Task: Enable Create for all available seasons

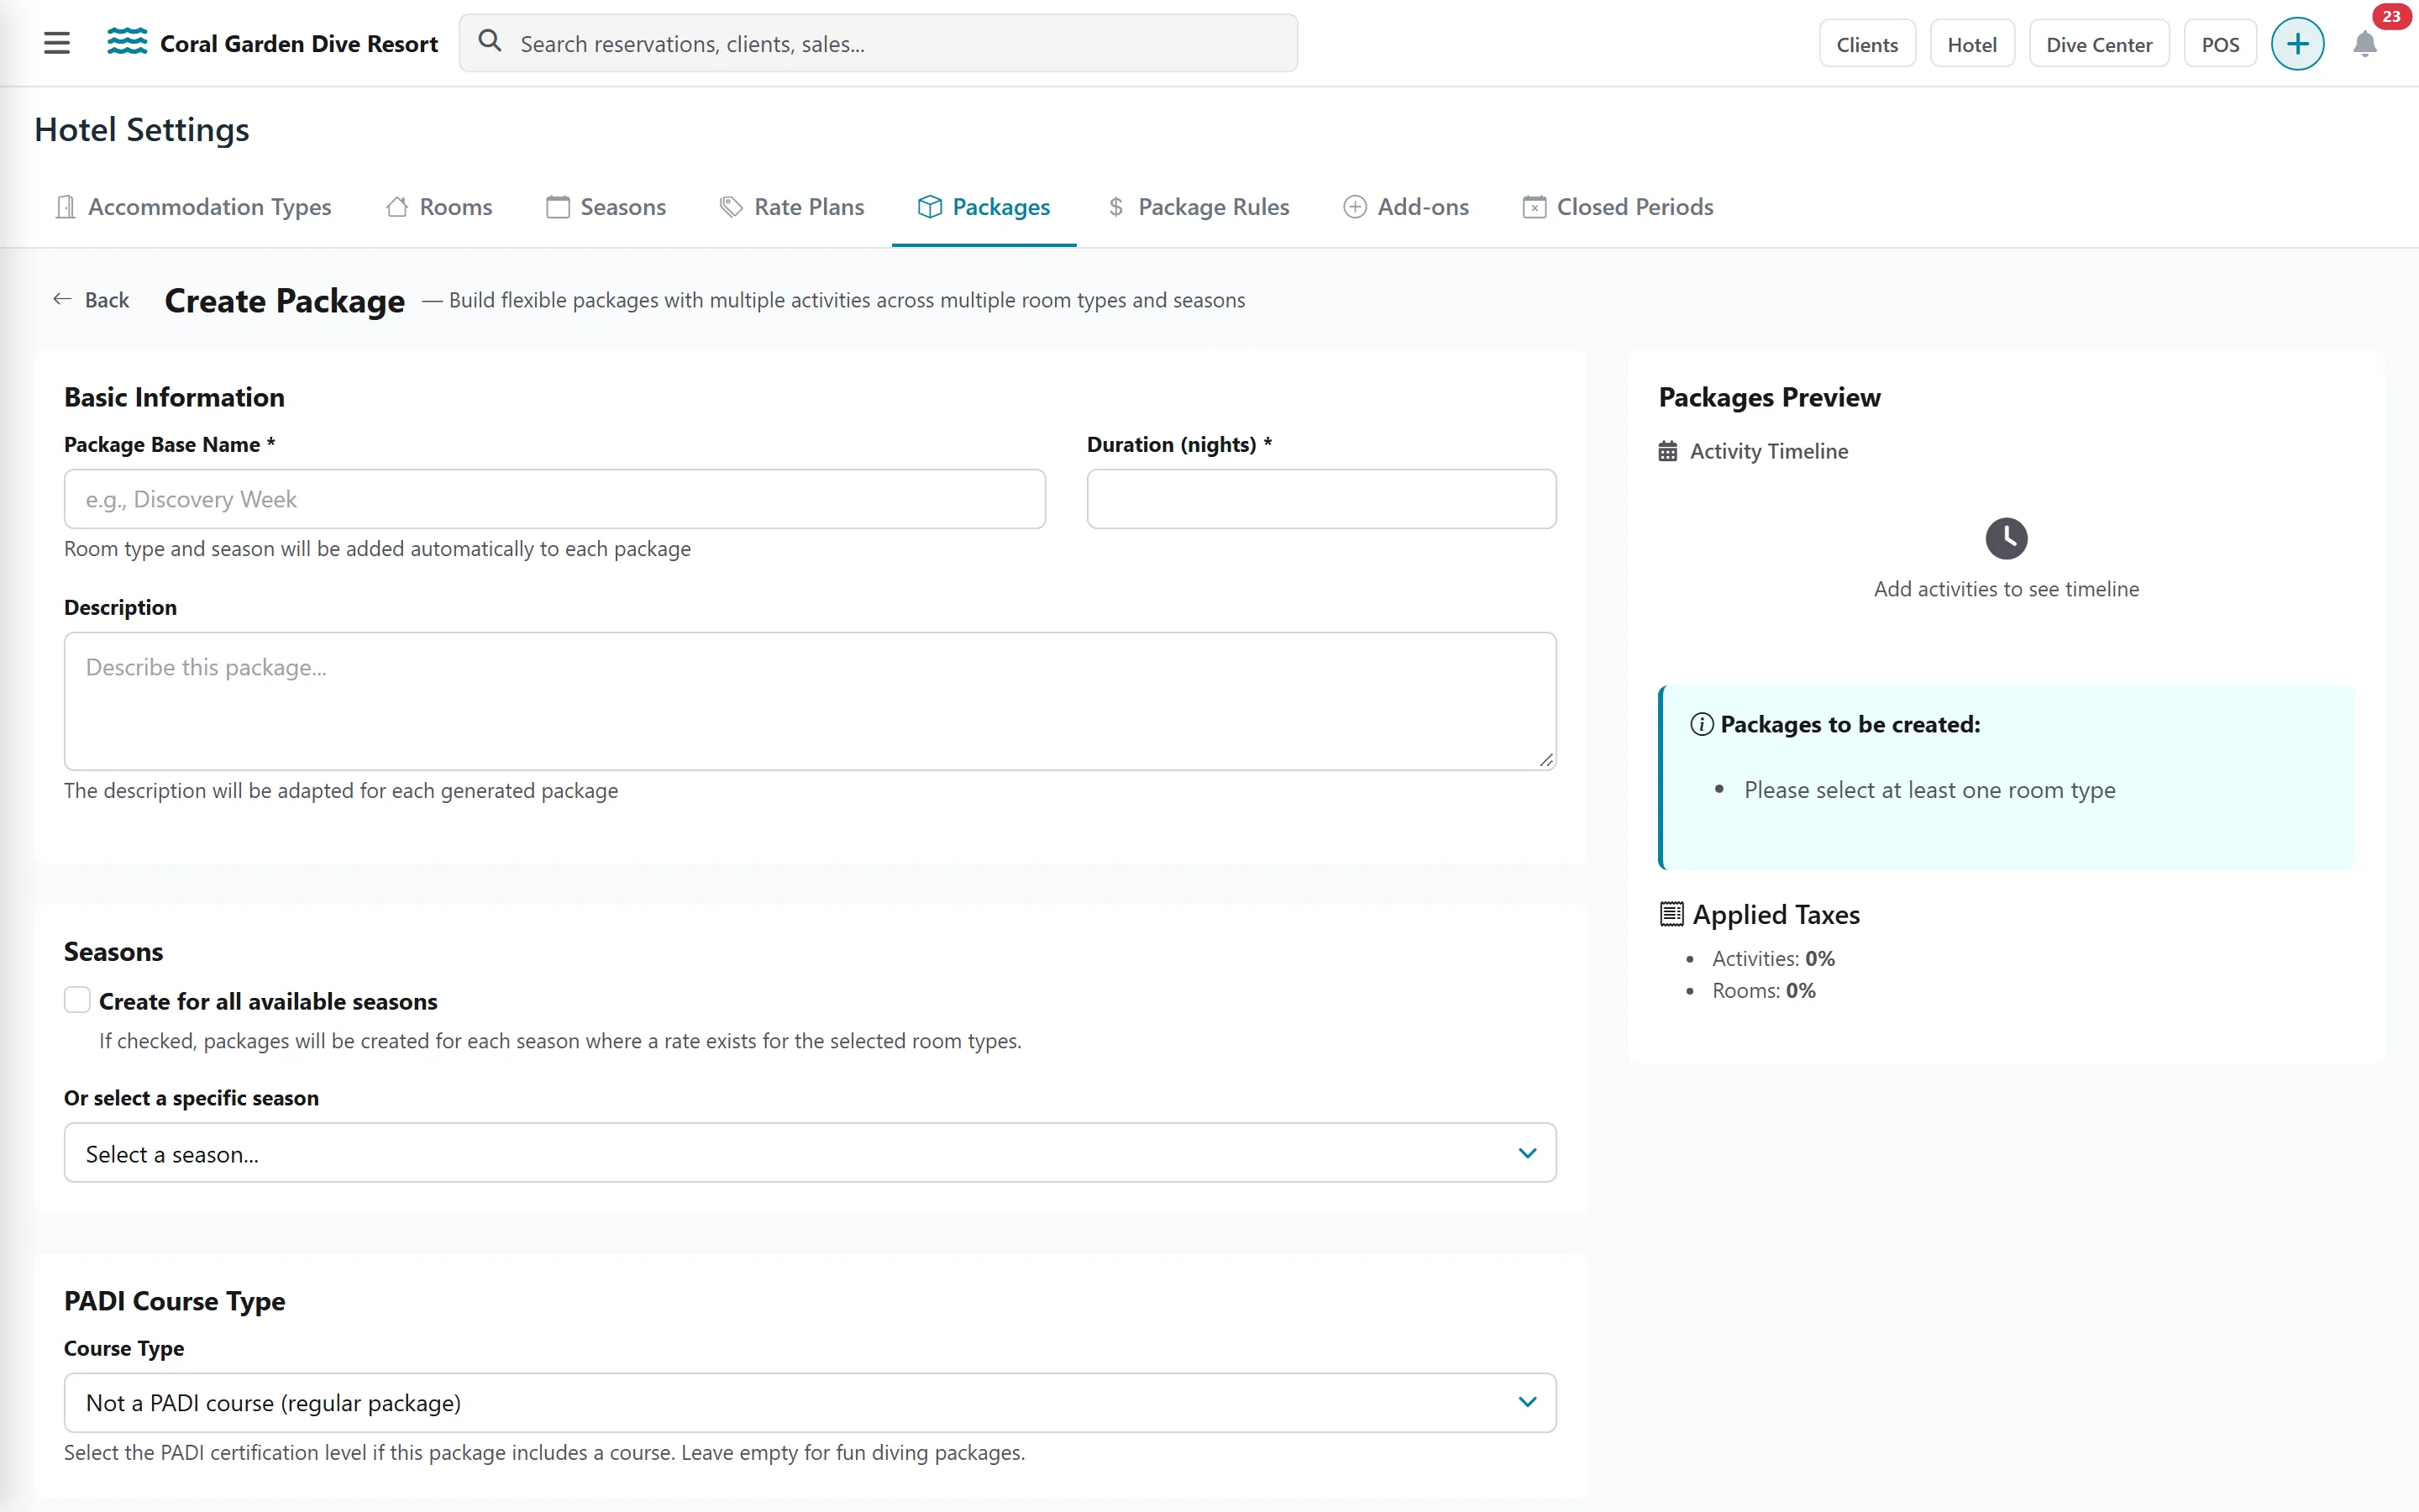Action: coord(77,1000)
